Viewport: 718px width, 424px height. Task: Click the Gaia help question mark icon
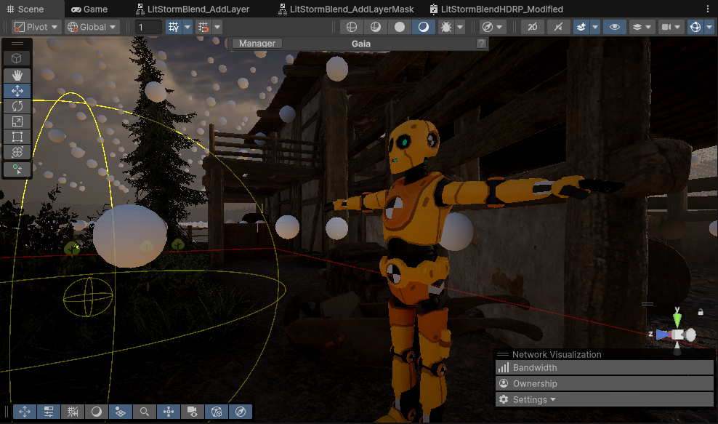tap(481, 44)
